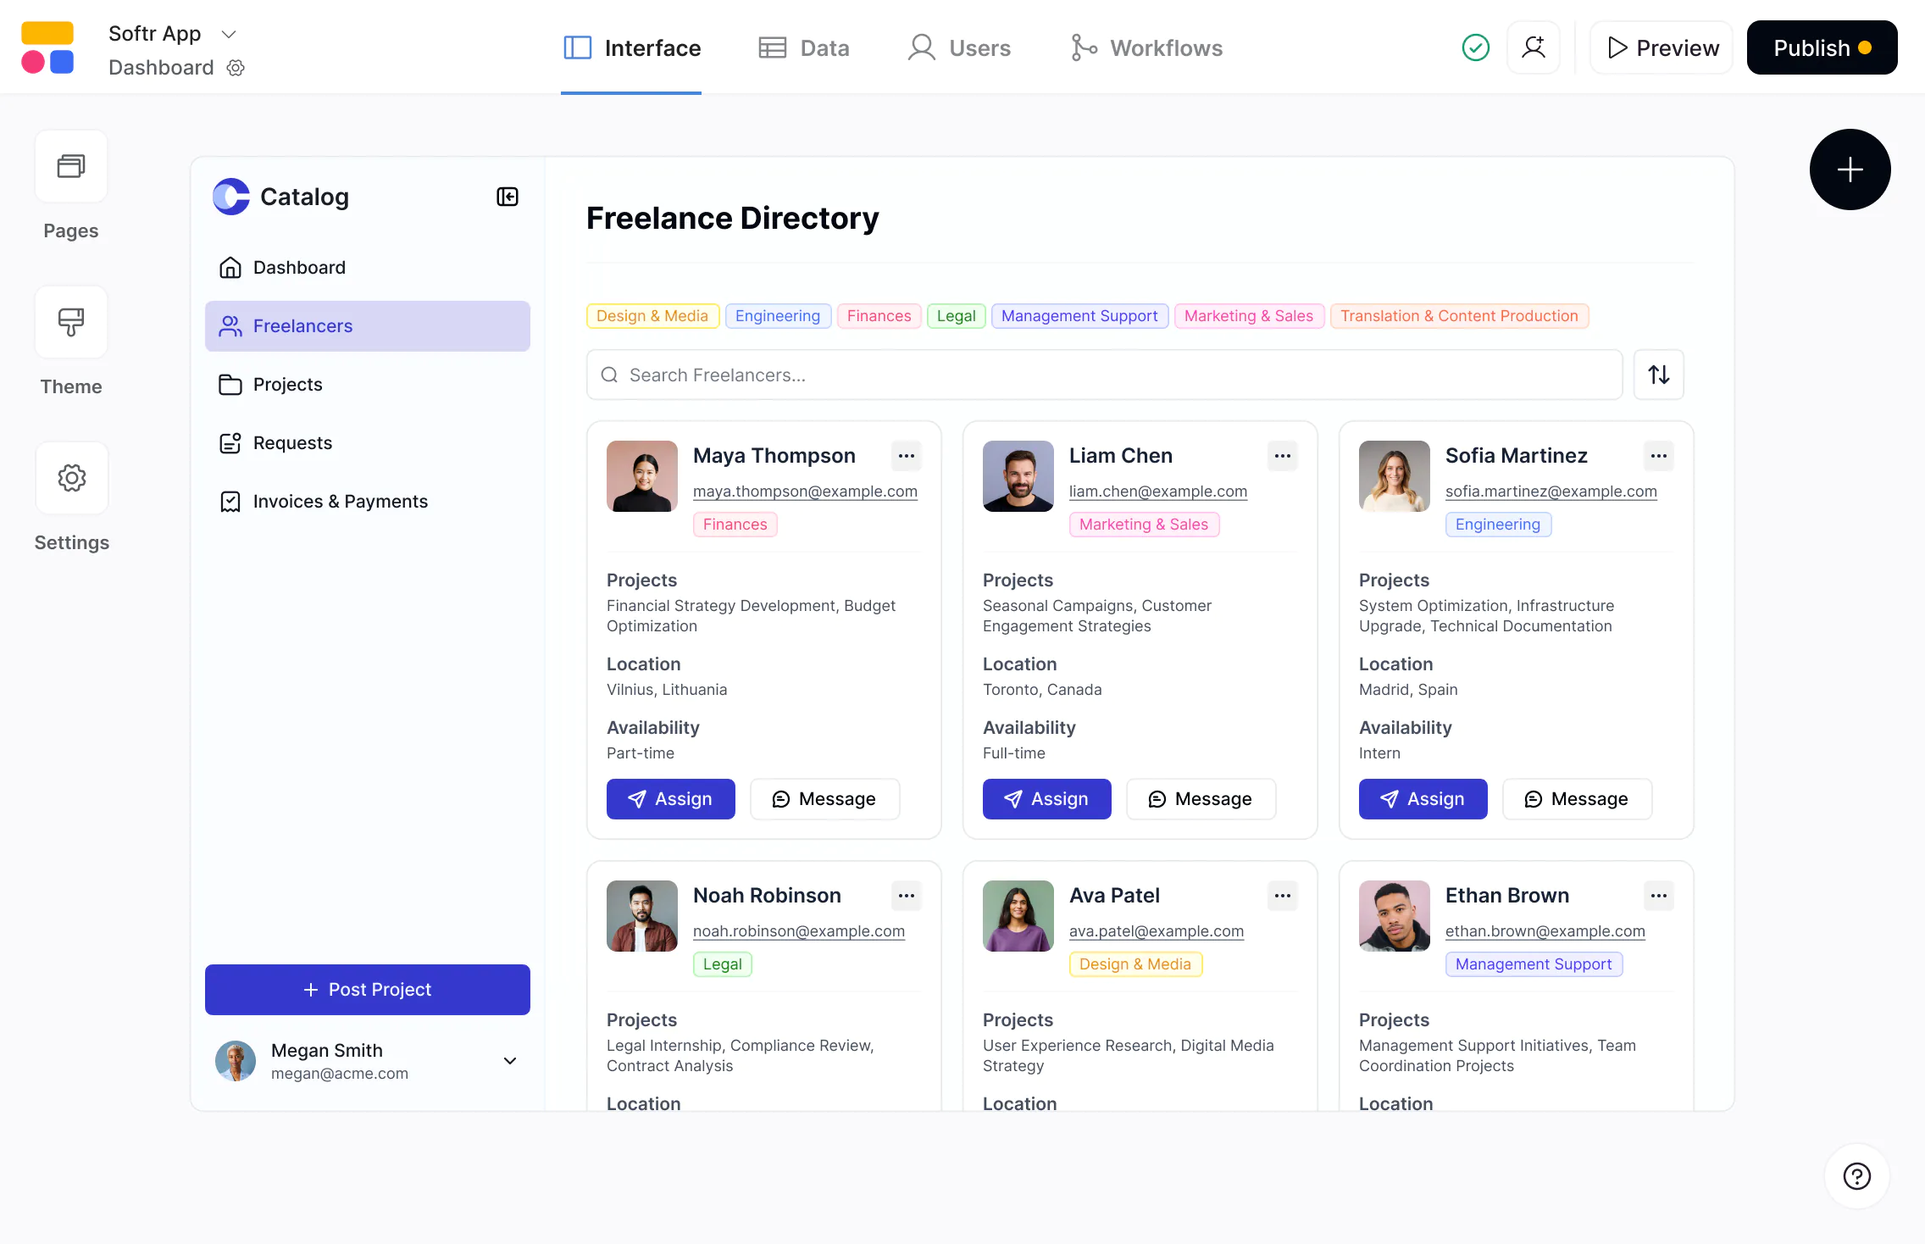Open the Pages panel
1925x1244 pixels.
point(71,166)
